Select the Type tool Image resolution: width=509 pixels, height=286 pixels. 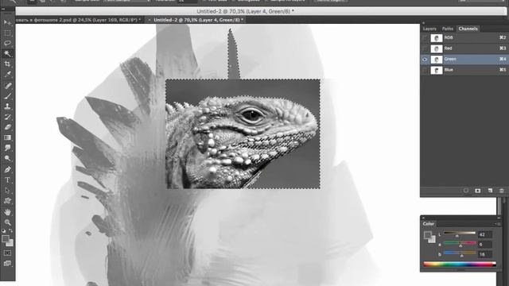pos(7,180)
